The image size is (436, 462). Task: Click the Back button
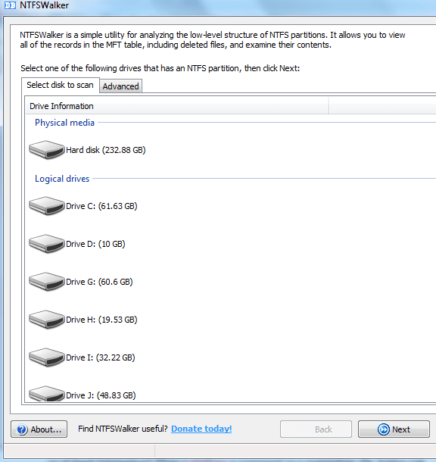[x=316, y=429]
